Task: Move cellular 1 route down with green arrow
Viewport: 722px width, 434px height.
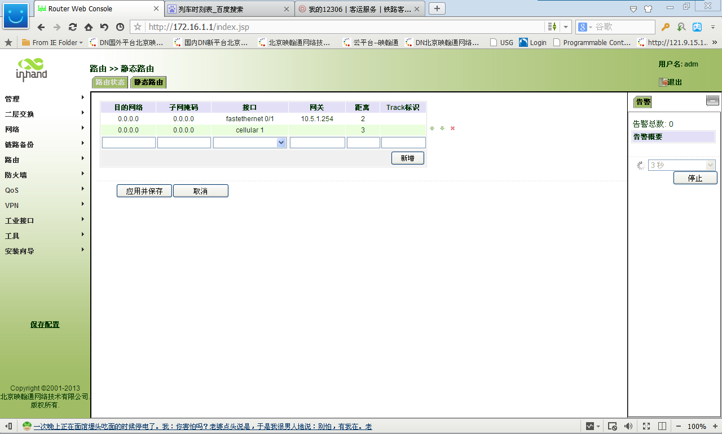Action: point(442,129)
